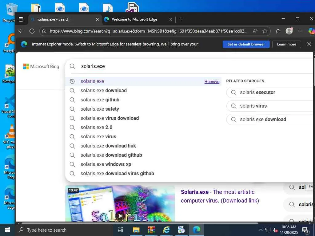Dismiss the Internet Explorer mode banner
315x236 pixels.
coord(309,44)
